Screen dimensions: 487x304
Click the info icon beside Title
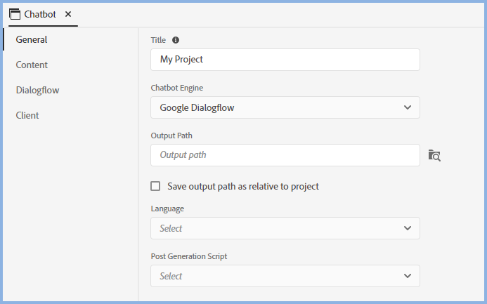coord(176,41)
